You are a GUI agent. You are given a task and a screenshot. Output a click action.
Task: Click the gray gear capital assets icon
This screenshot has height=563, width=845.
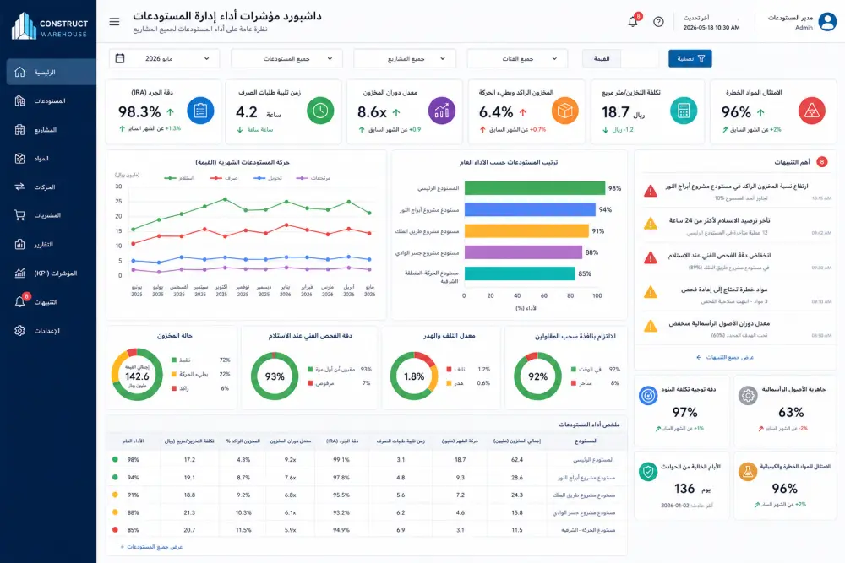[x=748, y=396]
